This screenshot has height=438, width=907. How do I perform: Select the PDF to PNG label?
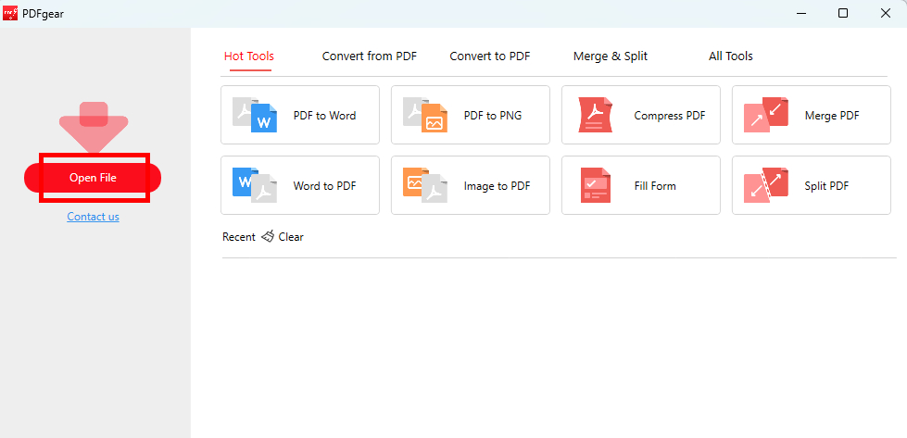pos(493,116)
